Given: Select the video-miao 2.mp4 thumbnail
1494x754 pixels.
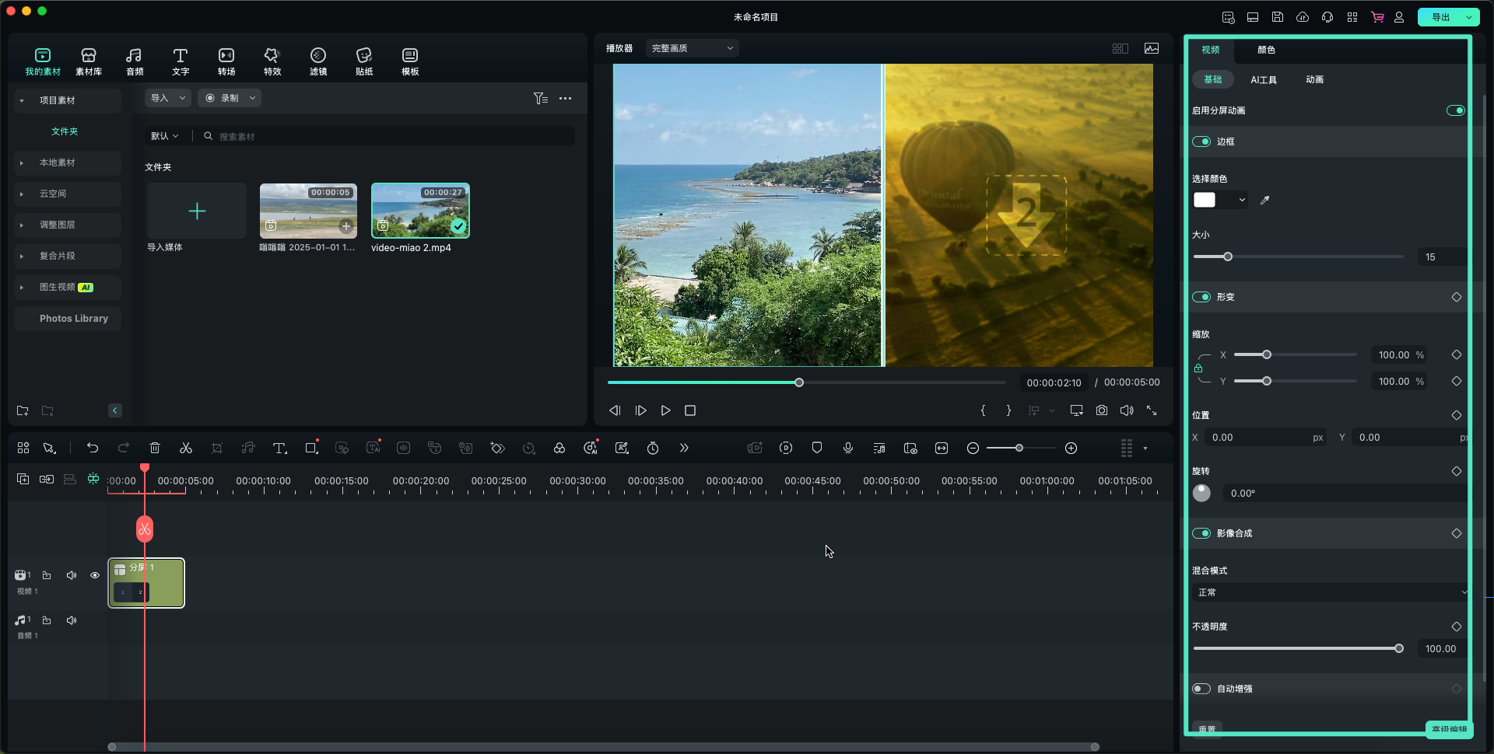Looking at the screenshot, I should pyautogui.click(x=420, y=211).
